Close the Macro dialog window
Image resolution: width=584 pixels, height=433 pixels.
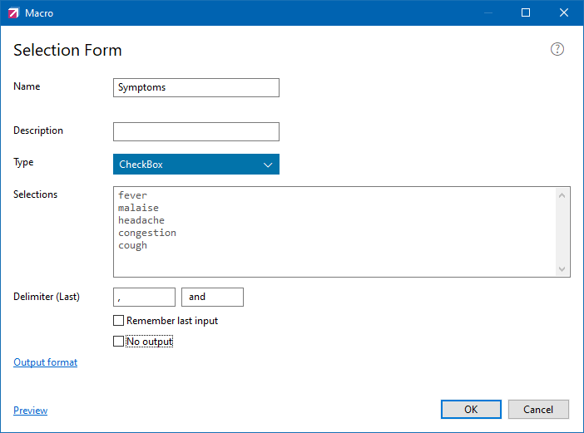point(564,12)
